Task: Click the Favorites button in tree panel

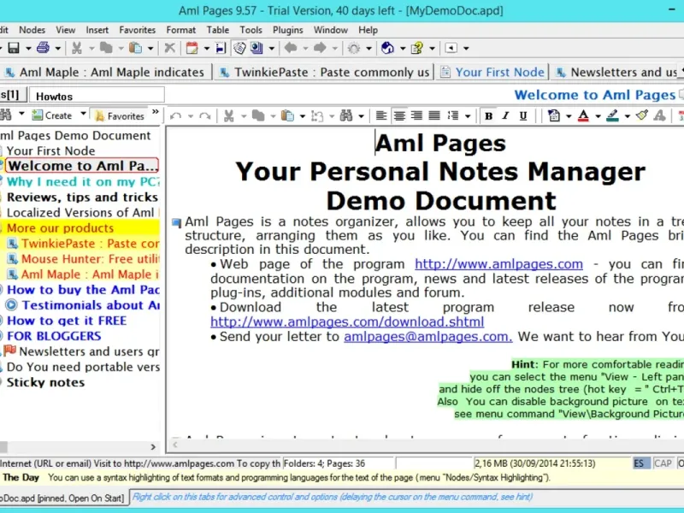Action: 120,116
